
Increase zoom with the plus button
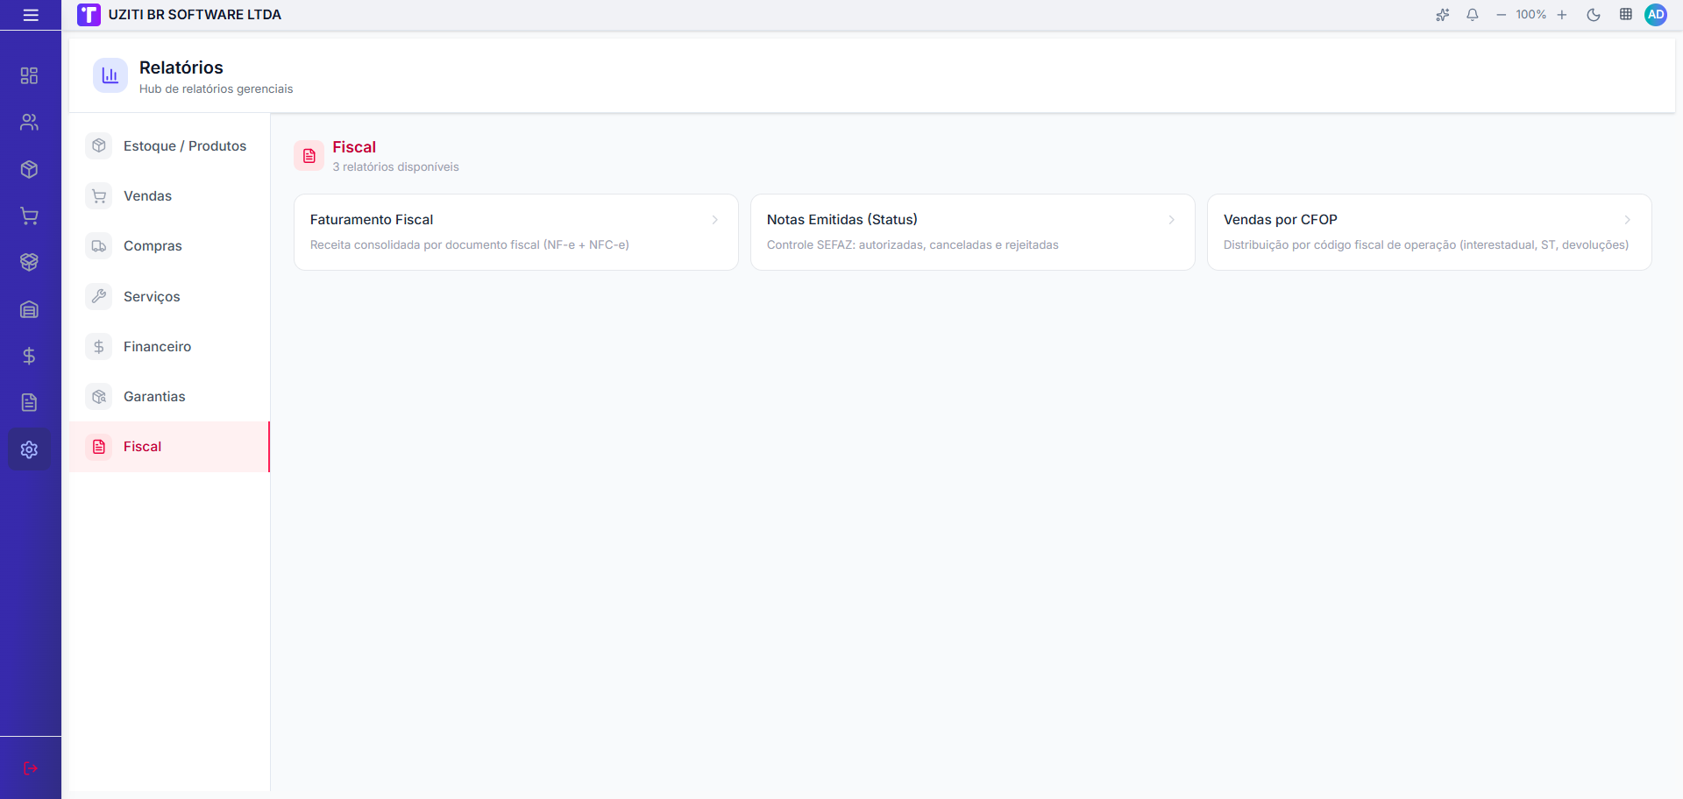pos(1562,15)
